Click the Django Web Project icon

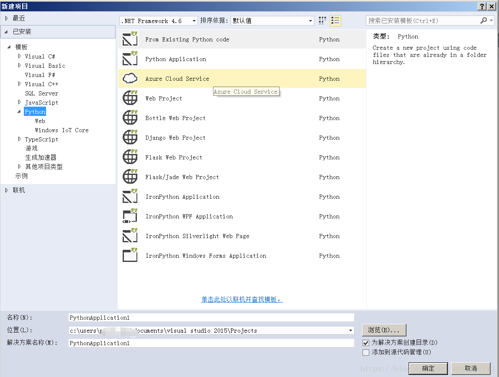[130, 137]
